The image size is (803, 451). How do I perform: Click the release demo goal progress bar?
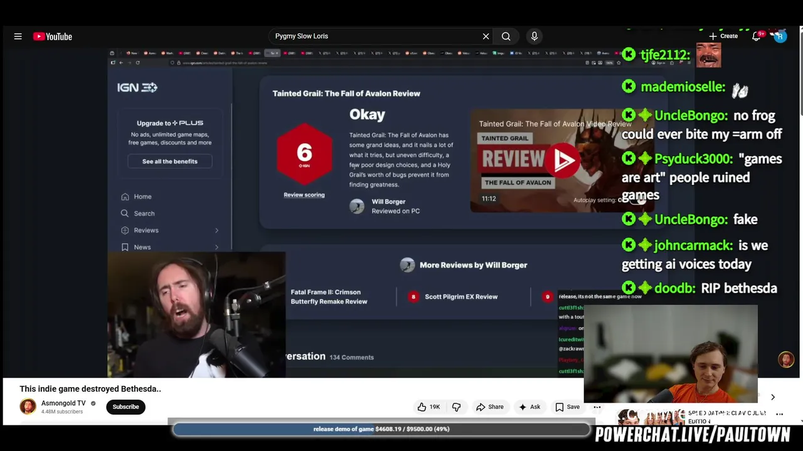pos(381,429)
